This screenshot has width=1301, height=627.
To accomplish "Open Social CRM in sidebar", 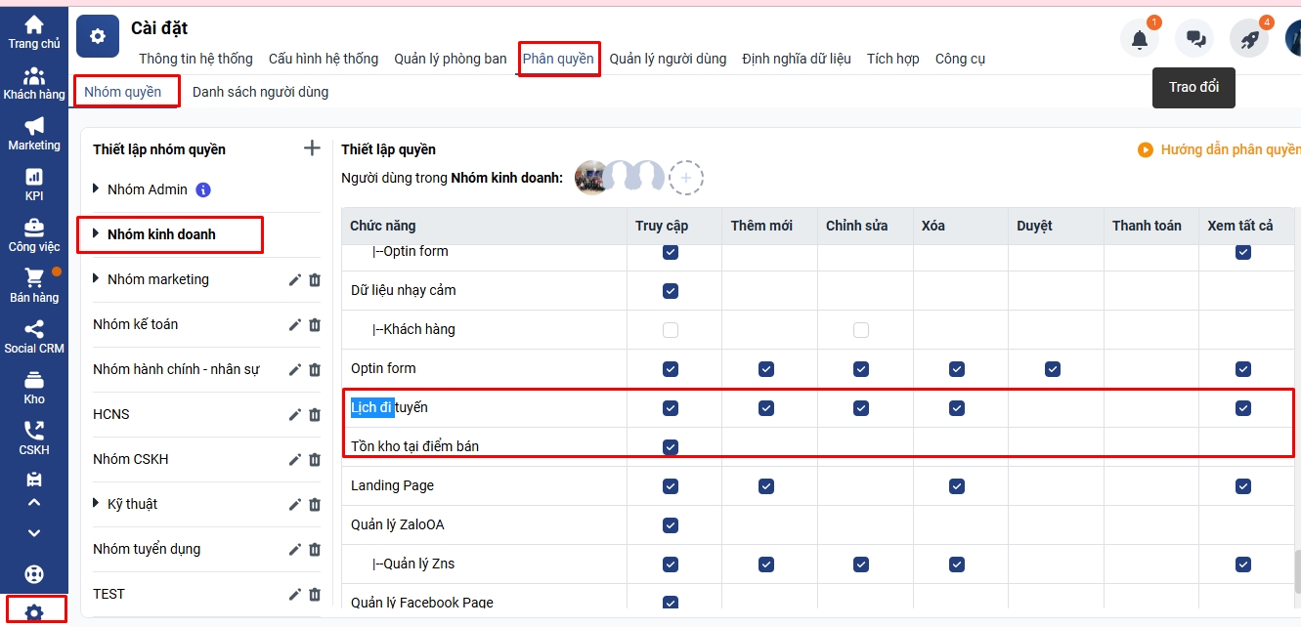I will coord(34,337).
